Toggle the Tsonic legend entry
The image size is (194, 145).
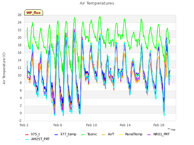pos(89,134)
